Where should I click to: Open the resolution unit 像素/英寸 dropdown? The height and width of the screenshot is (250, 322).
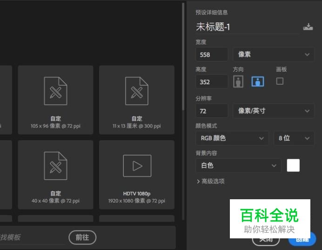coord(273,111)
